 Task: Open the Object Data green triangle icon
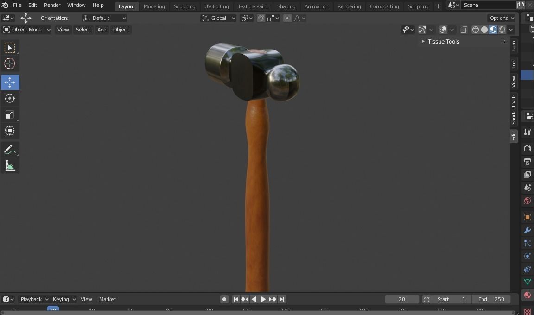[528, 282]
